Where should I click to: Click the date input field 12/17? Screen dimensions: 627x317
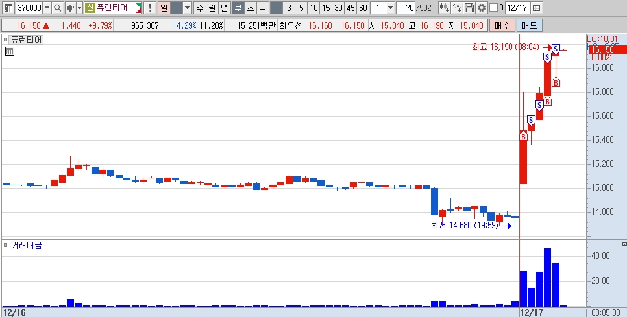click(x=519, y=8)
